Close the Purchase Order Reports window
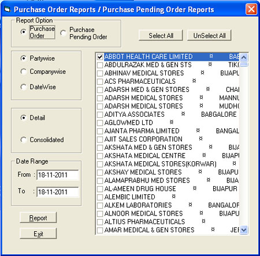 251,9
